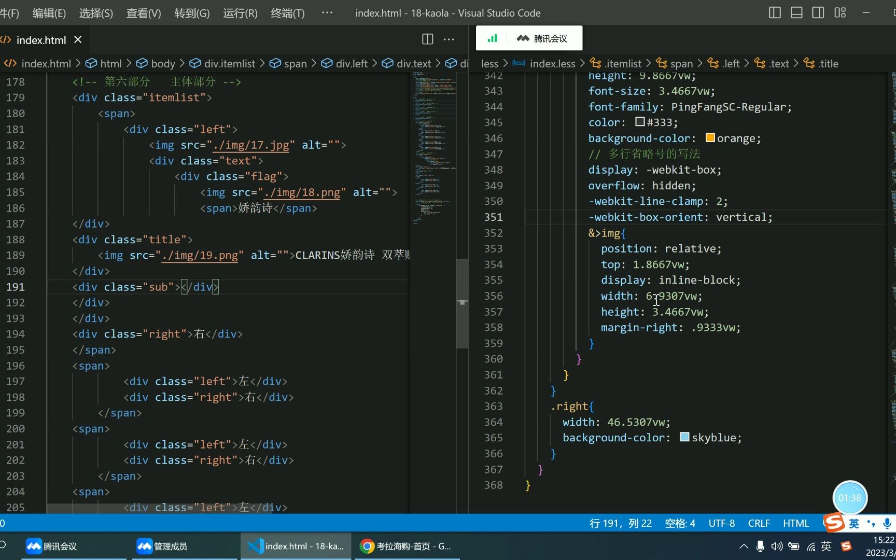Image resolution: width=896 pixels, height=560 pixels.
Task: Select div.text in the left breadcrumb
Action: (x=413, y=64)
